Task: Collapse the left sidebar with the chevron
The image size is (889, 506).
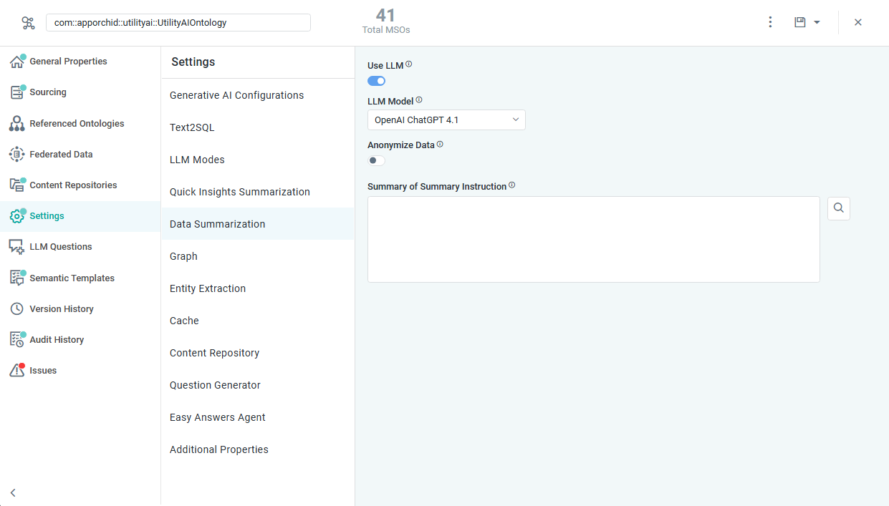Action: coord(13,492)
